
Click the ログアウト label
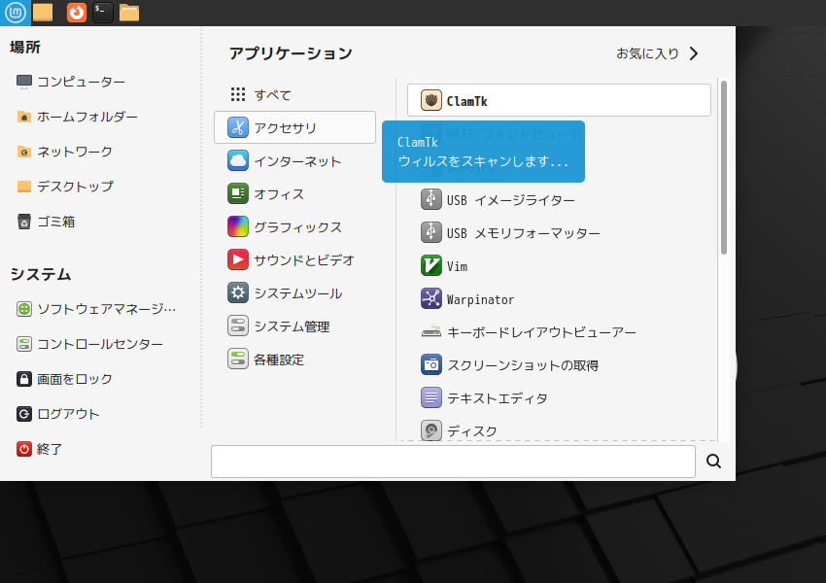point(68,415)
